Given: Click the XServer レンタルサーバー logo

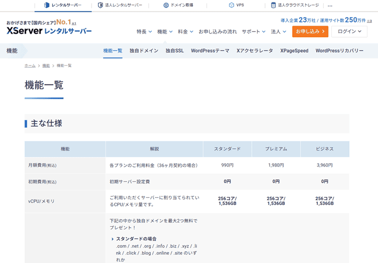Looking at the screenshot, I should pos(49,31).
